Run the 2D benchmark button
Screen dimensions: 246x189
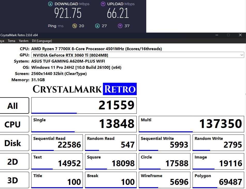click(14, 162)
